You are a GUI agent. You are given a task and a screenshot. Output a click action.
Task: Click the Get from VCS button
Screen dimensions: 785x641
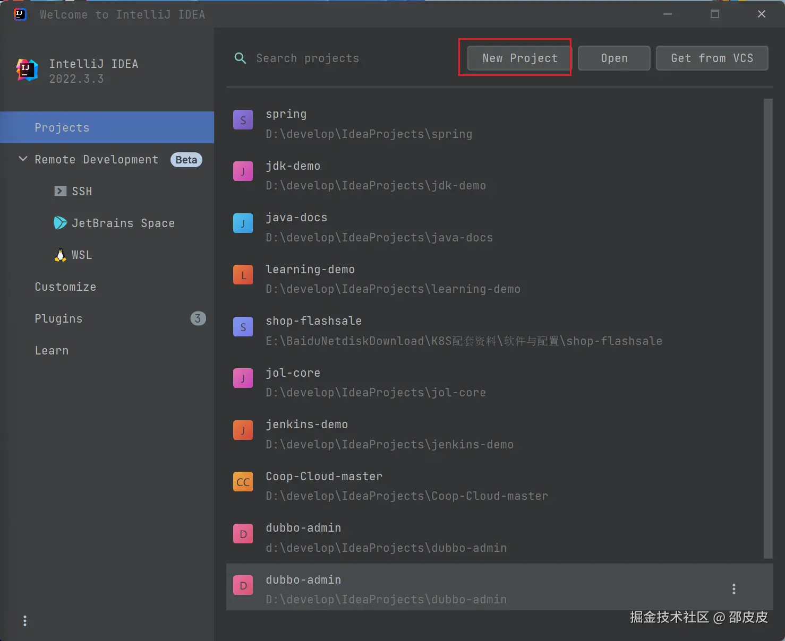pos(712,58)
